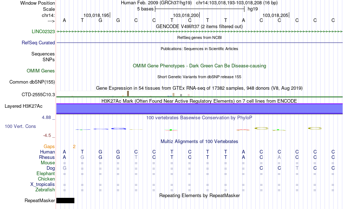The image size is (343, 209).
Task: Click the LINC02323 gene track label
Action: (43, 31)
